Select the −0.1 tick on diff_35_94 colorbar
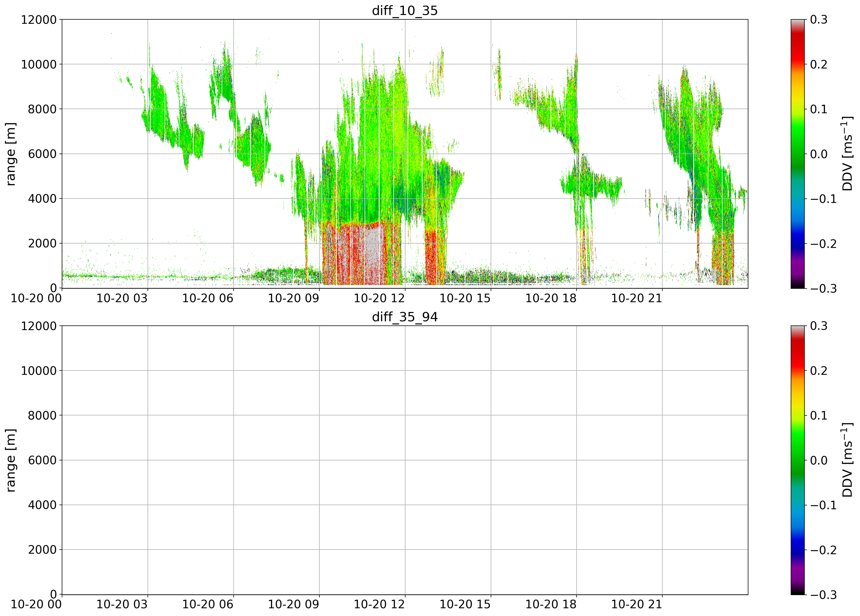This screenshot has width=860, height=616. (823, 505)
